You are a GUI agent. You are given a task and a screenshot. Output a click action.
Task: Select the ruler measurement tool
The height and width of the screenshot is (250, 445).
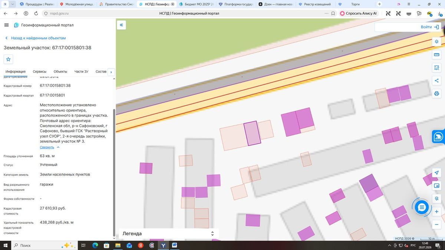pyautogui.click(x=436, y=55)
